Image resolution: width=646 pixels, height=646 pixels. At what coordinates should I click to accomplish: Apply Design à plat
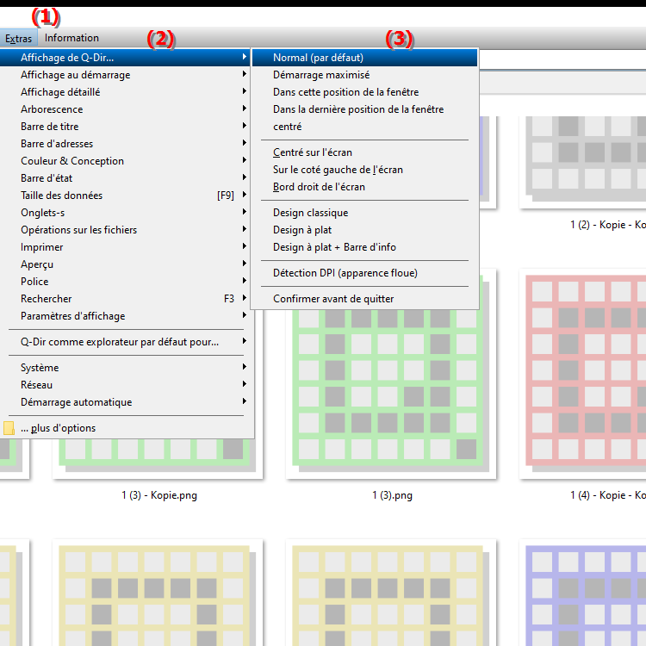point(365,230)
